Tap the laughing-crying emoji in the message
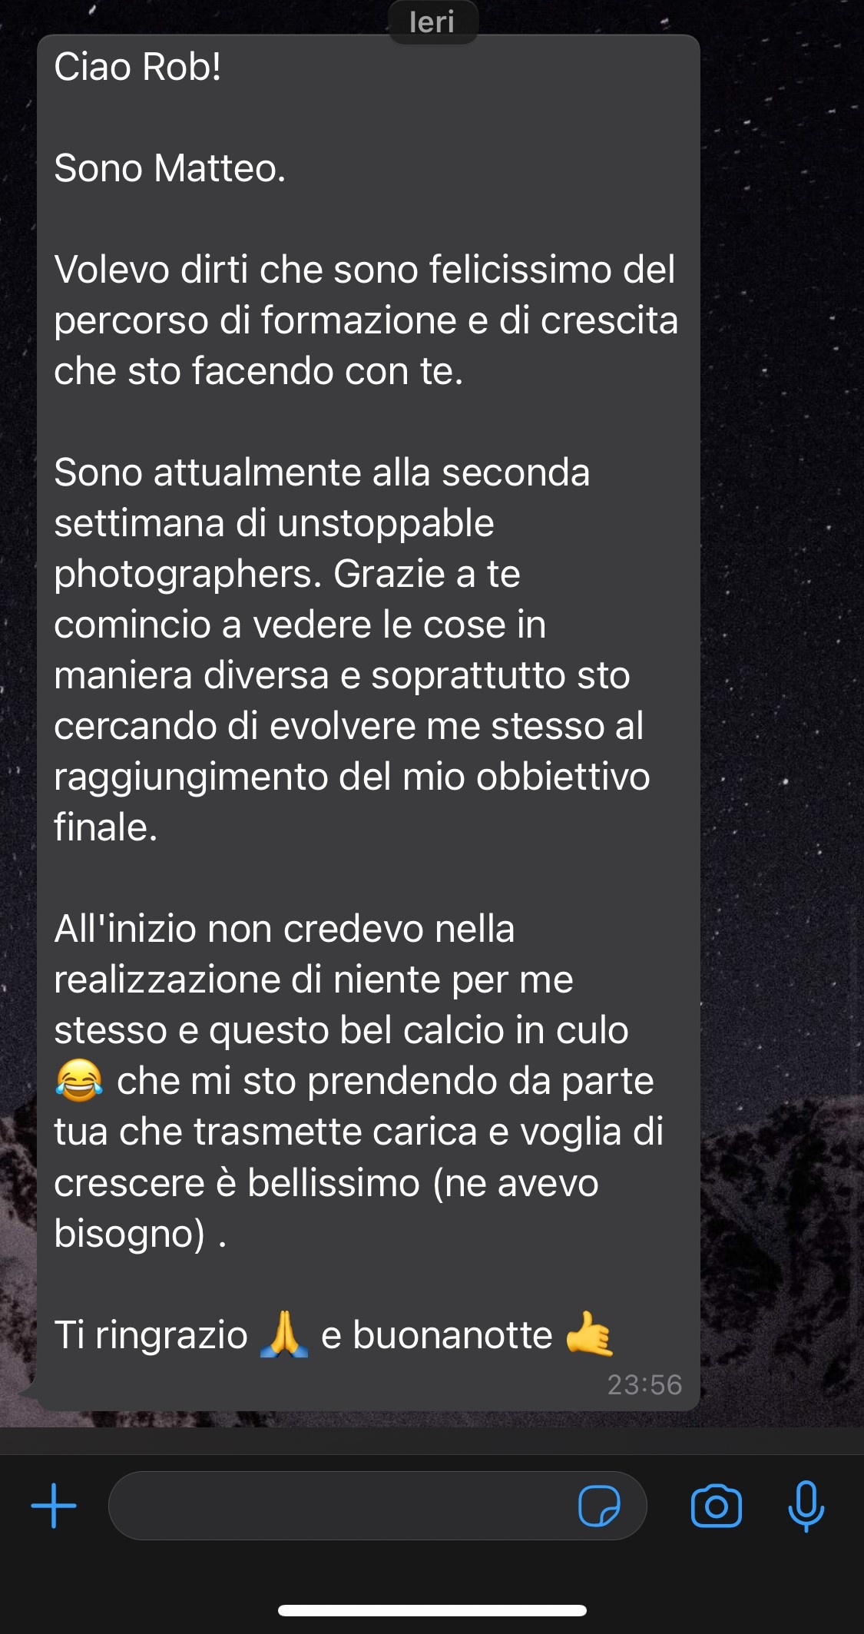 point(79,1080)
